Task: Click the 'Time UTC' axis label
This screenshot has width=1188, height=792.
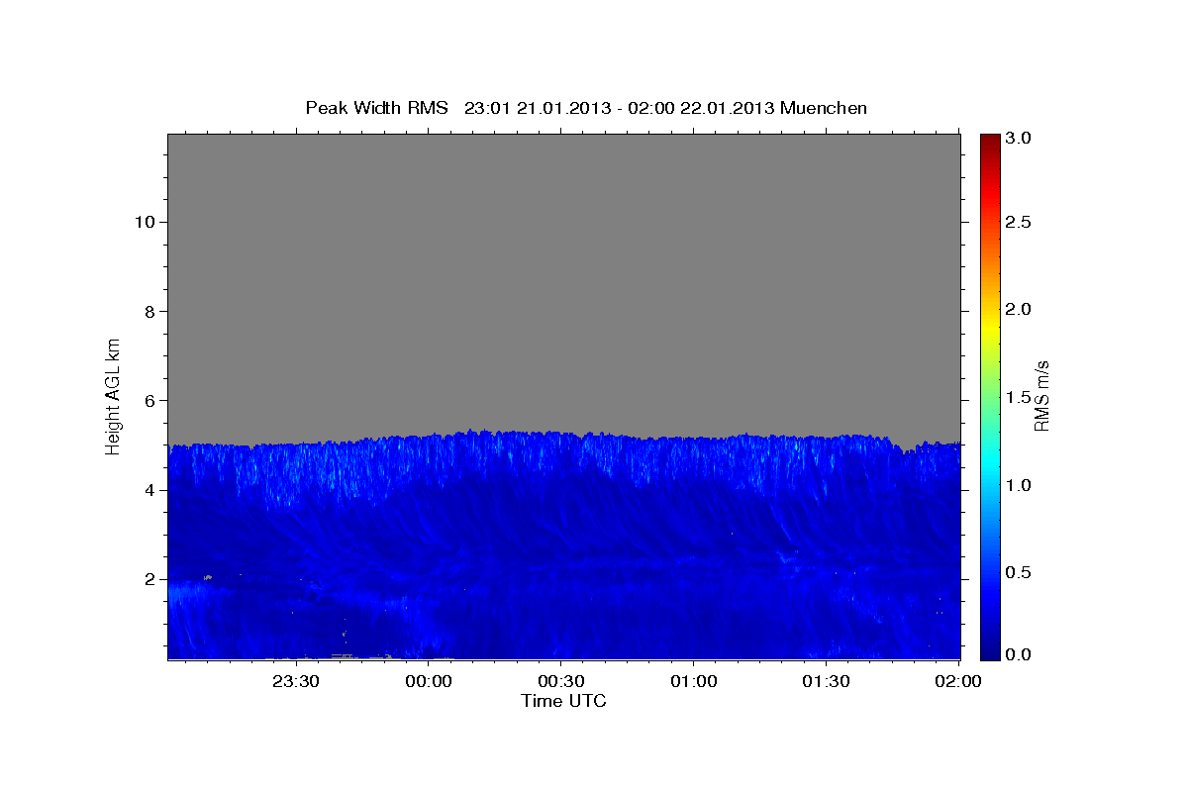Action: [x=563, y=701]
